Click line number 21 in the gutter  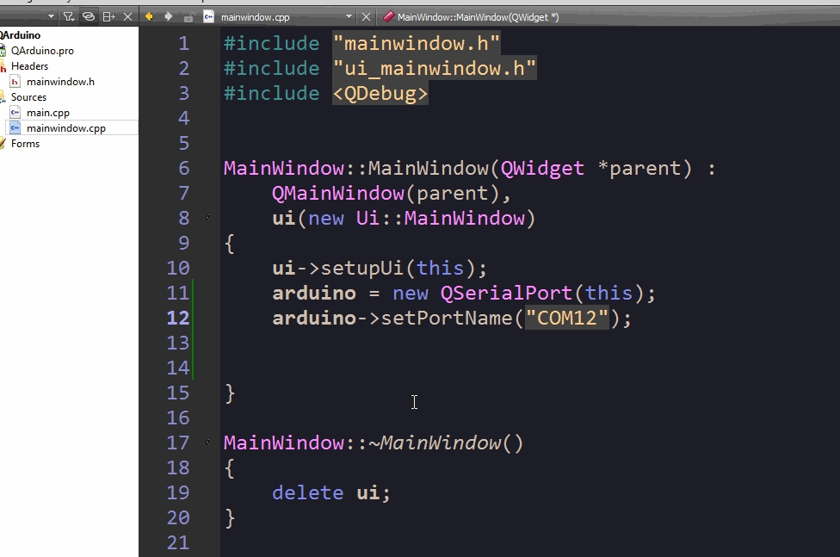tap(178, 542)
